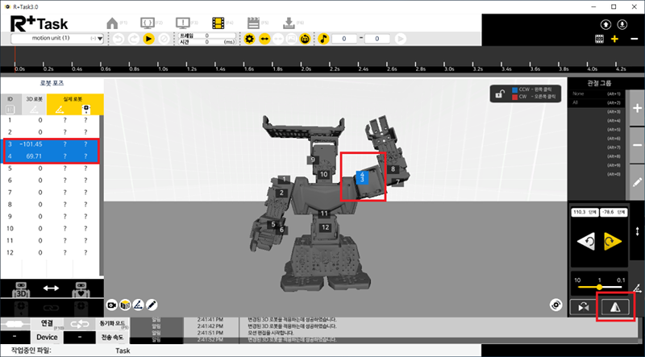The width and height of the screenshot is (645, 357).
Task: Select the filmstrip motion tab icon
Action: 218,22
